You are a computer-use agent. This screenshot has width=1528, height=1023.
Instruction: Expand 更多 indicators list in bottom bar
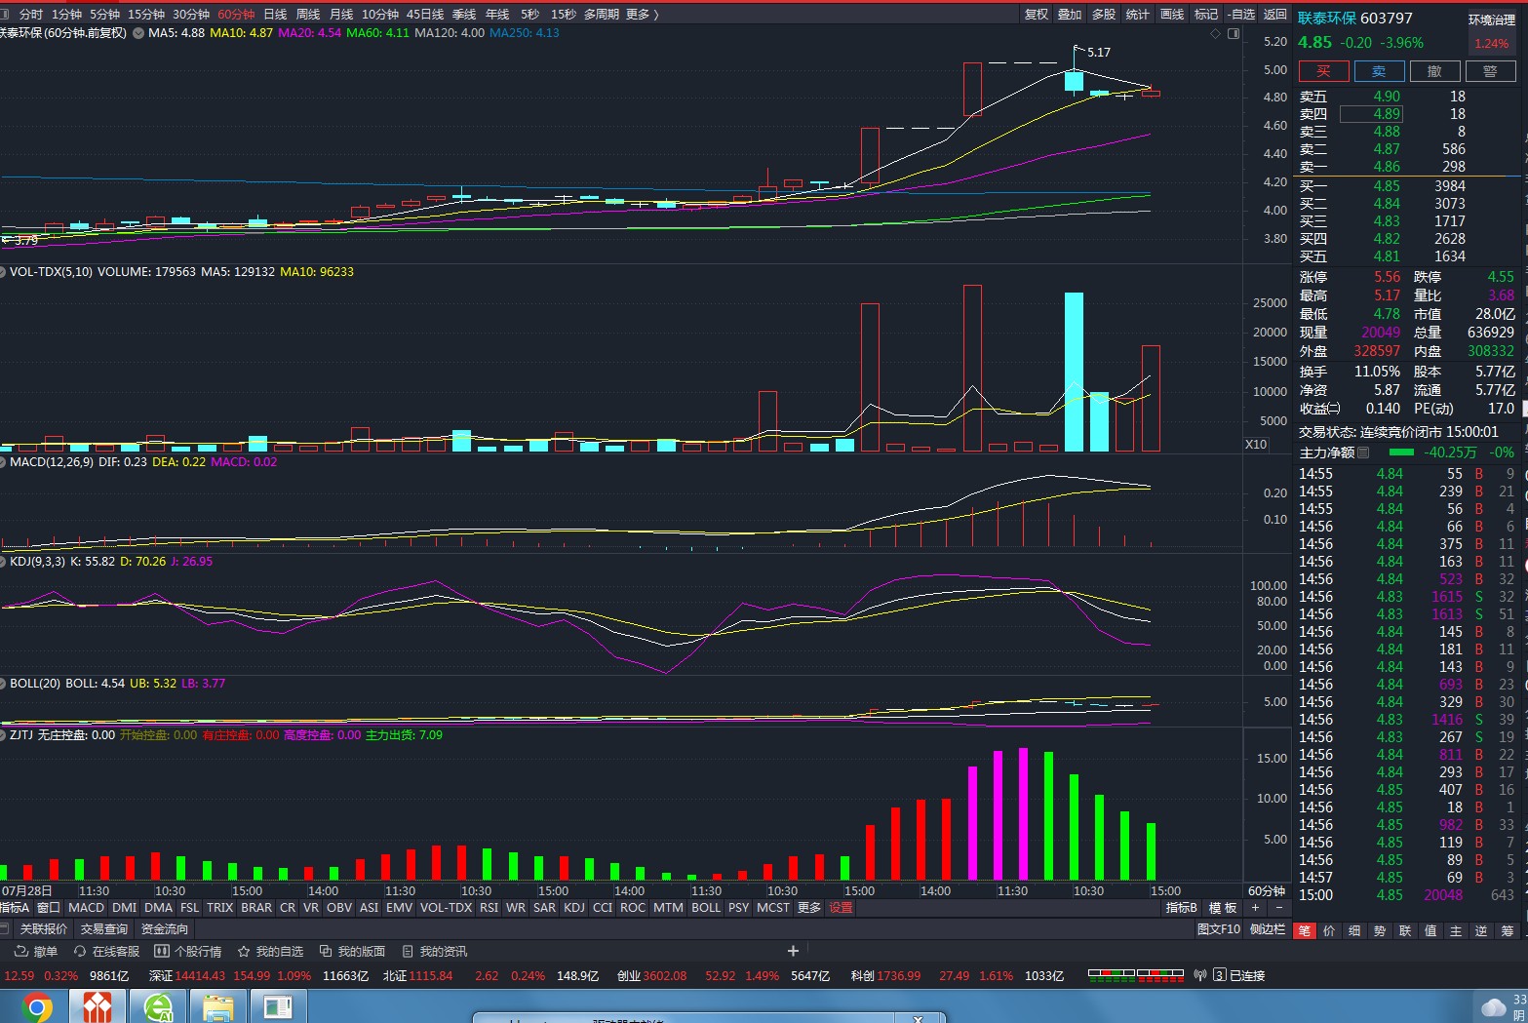(809, 908)
